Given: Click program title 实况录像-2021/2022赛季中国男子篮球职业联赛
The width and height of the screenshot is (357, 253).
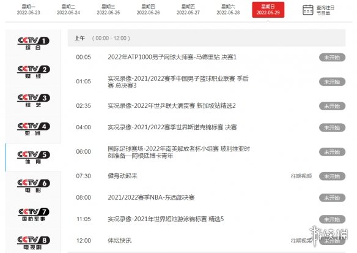Looking at the screenshot, I should click(178, 82).
